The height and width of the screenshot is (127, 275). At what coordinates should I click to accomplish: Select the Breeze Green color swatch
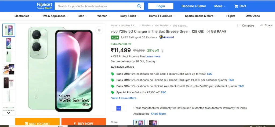point(139,123)
